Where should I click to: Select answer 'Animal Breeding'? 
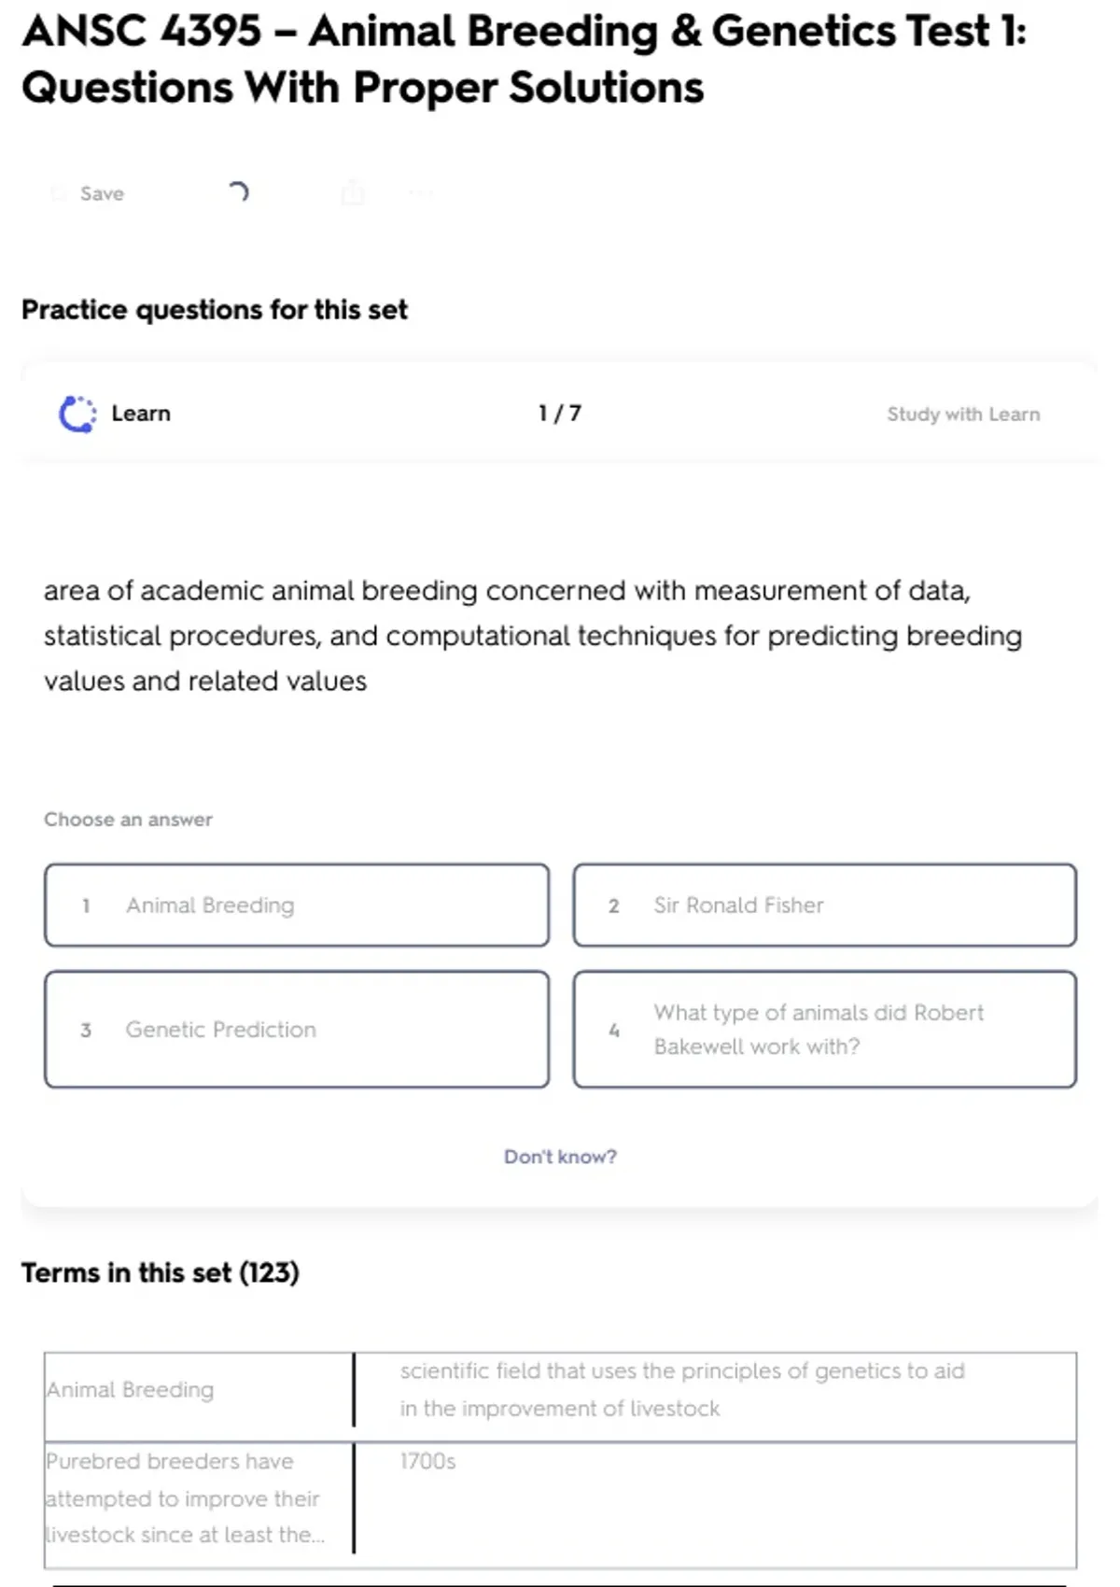pos(297,906)
